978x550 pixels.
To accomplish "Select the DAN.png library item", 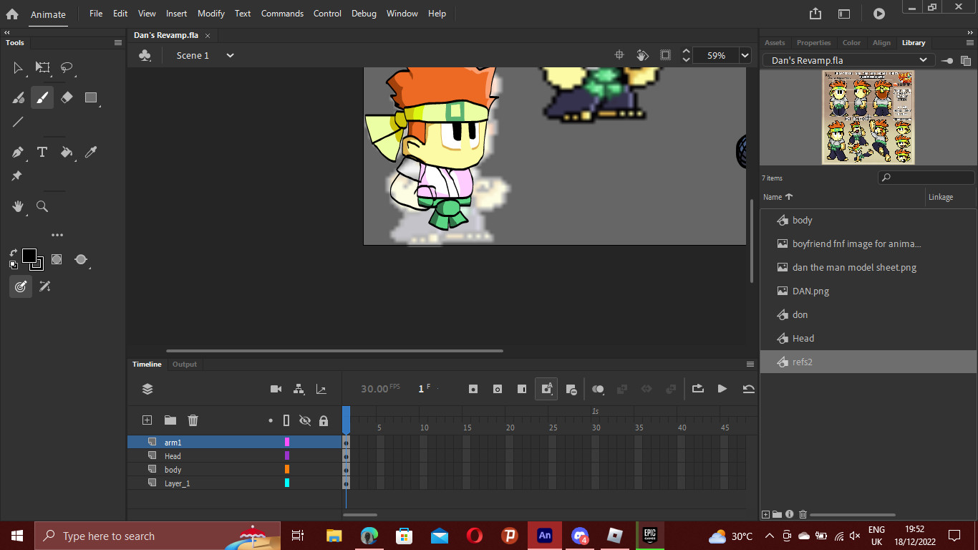I will click(868, 291).
